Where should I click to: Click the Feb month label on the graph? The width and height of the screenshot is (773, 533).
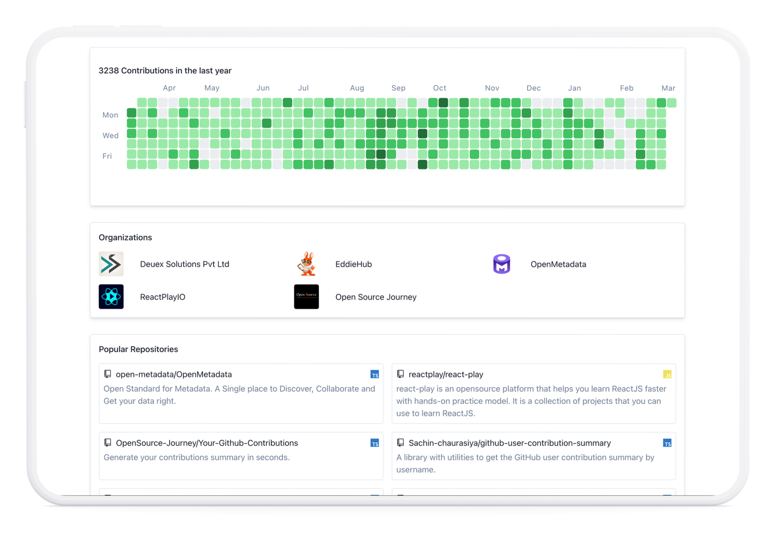tap(627, 88)
